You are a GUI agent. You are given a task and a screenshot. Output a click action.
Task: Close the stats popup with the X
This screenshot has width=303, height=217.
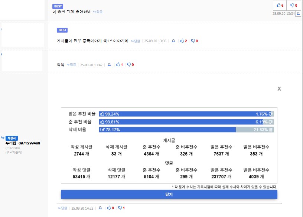tap(279, 89)
